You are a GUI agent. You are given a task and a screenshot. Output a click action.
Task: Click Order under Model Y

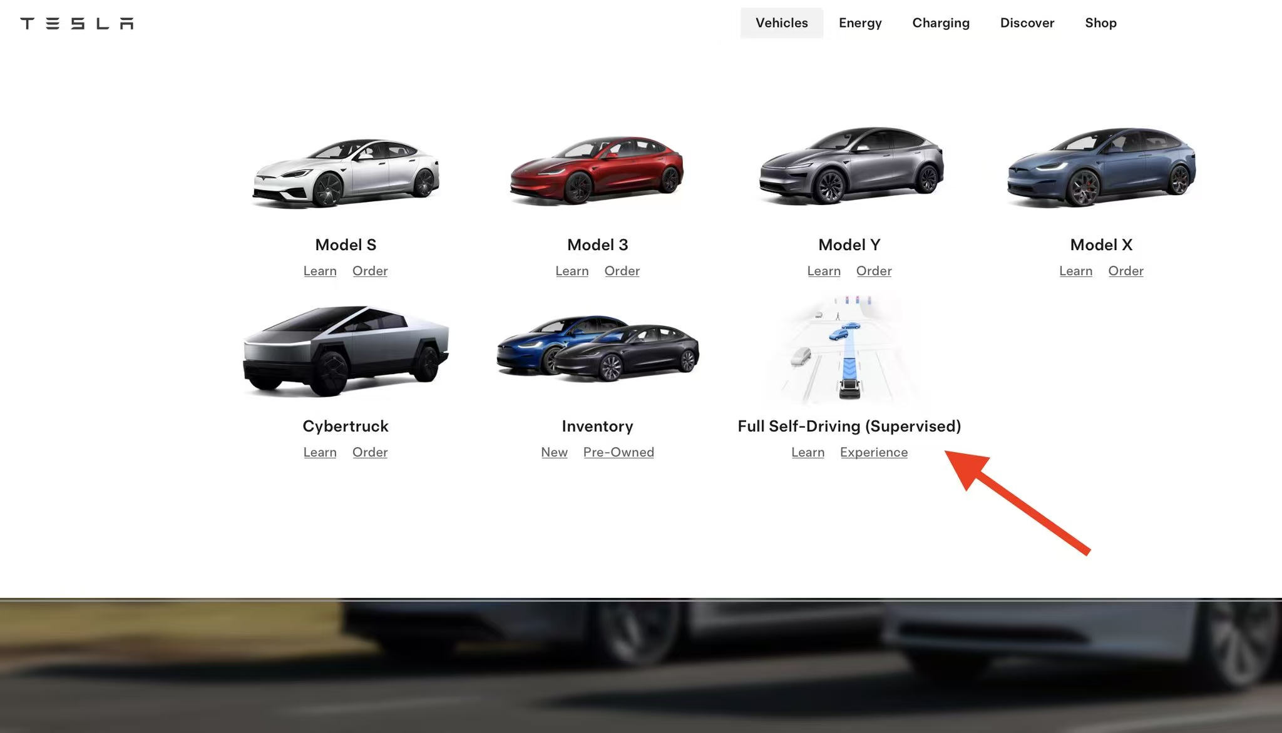[874, 271]
